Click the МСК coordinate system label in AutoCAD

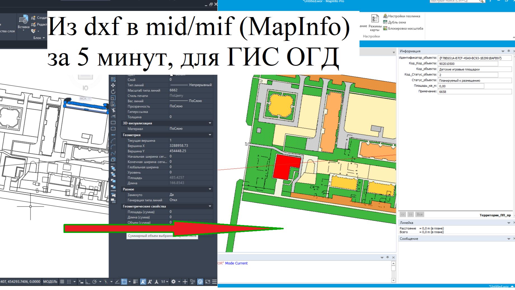tap(85, 99)
